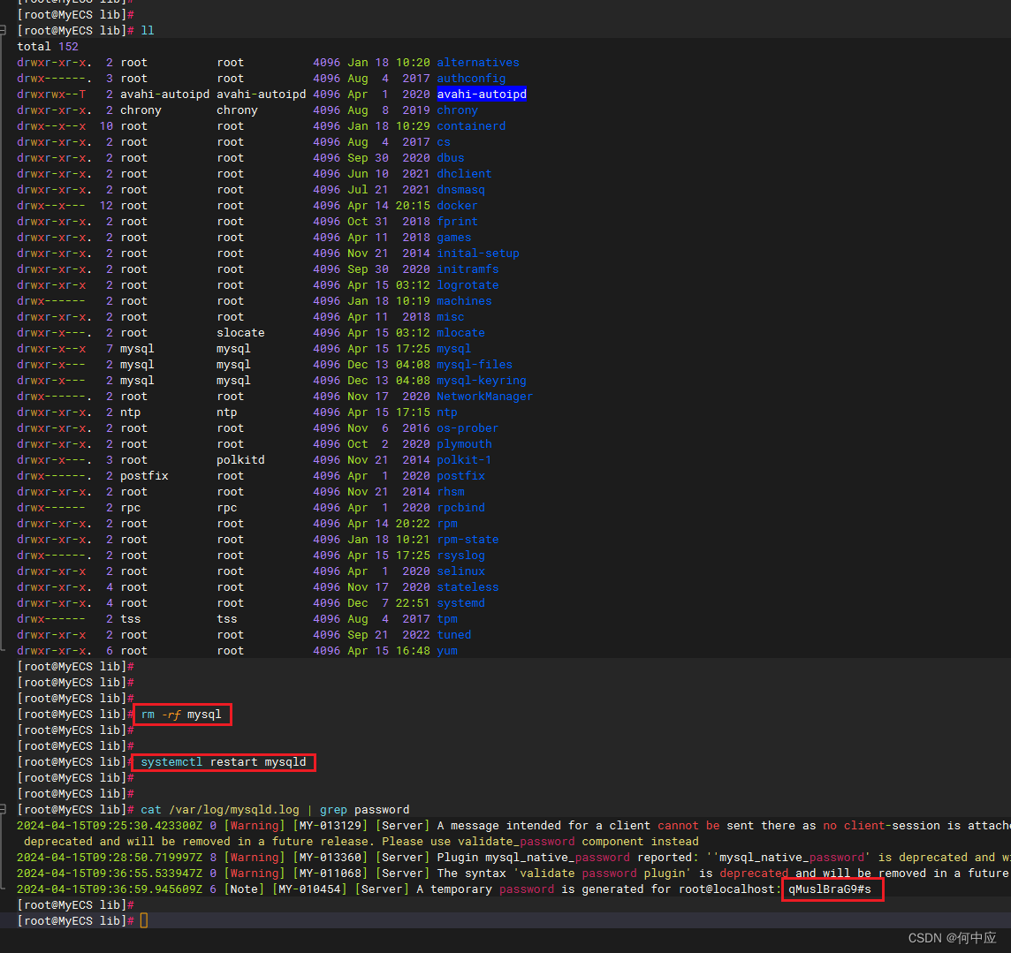Click the 'rm -rf mysql' command
This screenshot has height=953, width=1011.
(181, 714)
